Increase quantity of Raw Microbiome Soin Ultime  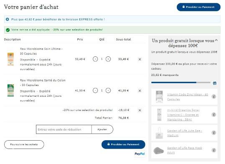tap(108, 59)
